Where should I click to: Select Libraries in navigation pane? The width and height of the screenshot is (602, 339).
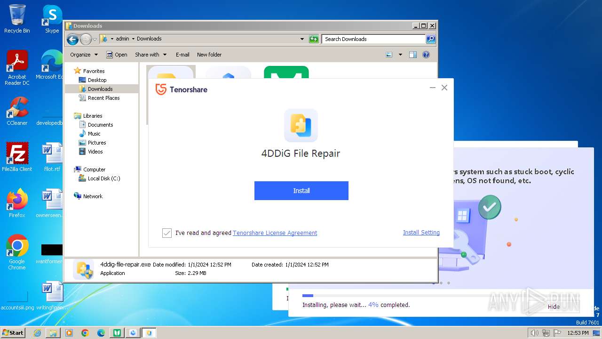[93, 116]
